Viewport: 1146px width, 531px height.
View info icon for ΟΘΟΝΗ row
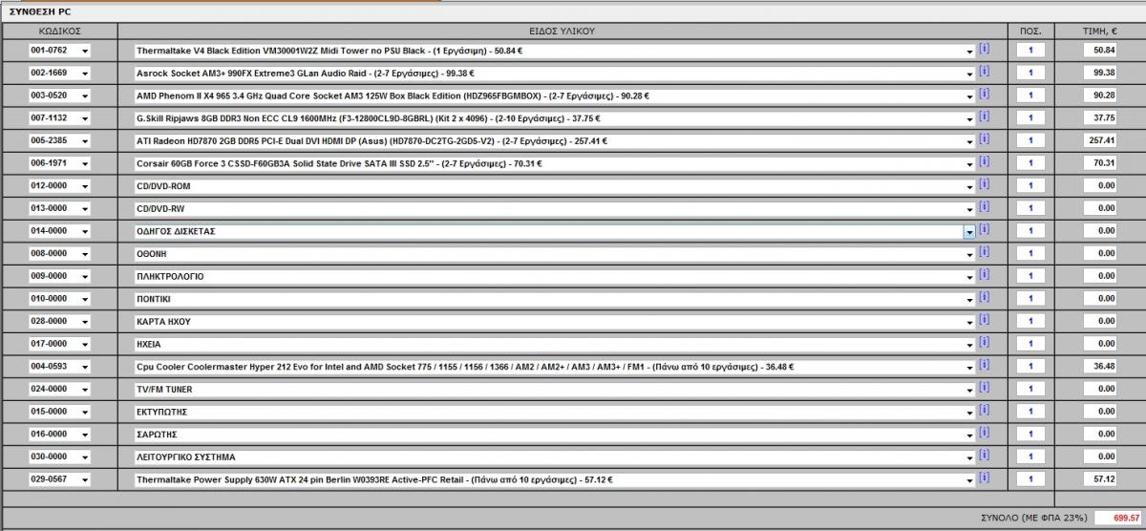[984, 252]
